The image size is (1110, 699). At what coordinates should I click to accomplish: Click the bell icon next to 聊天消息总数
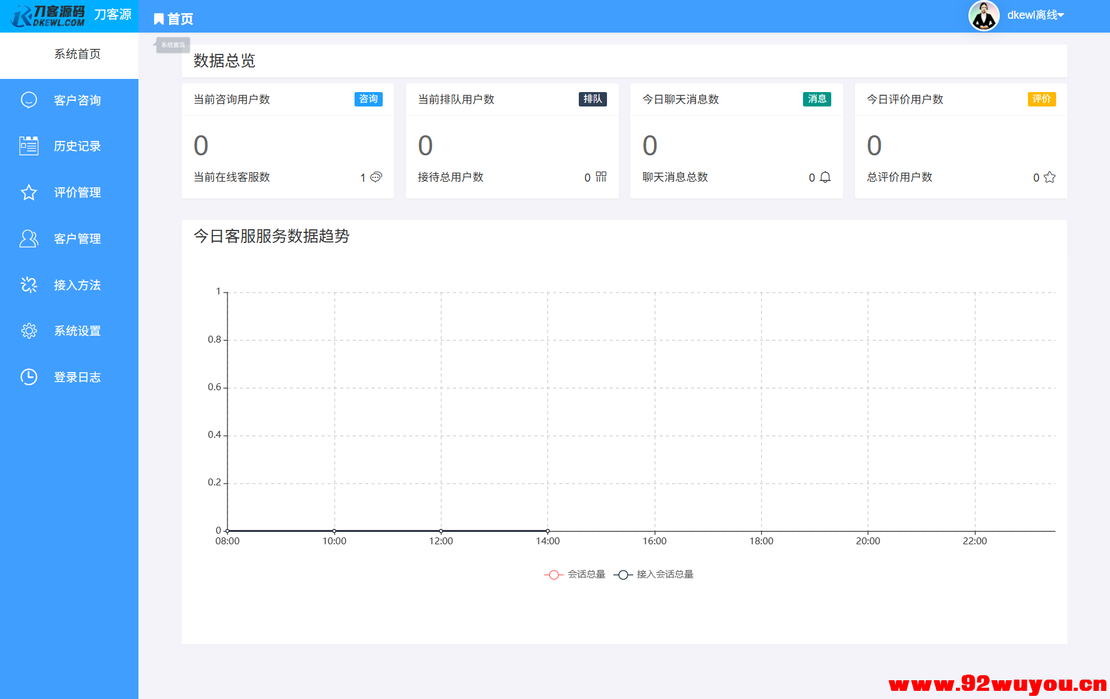pos(826,177)
